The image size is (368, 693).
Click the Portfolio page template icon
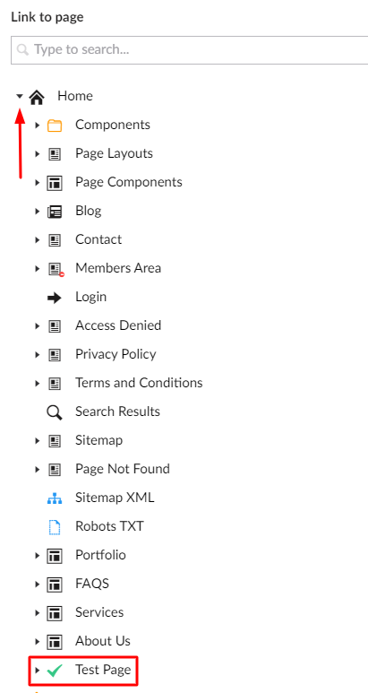coord(55,556)
